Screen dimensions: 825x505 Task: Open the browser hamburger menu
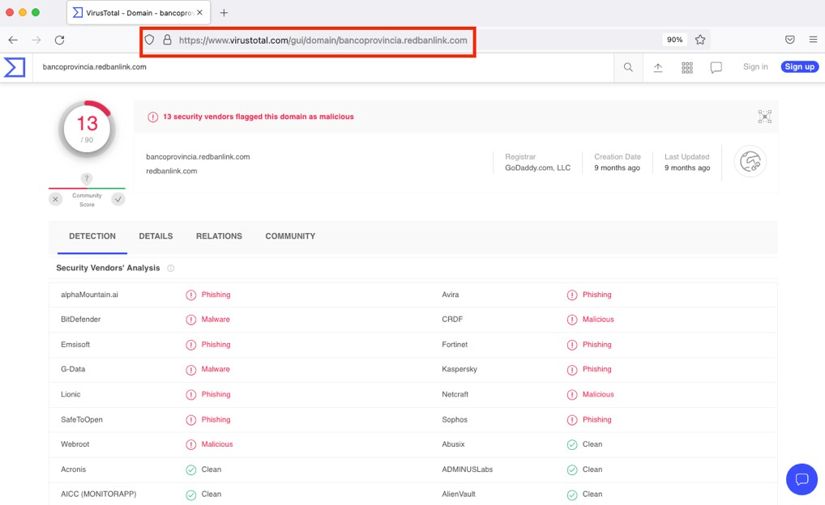point(813,40)
